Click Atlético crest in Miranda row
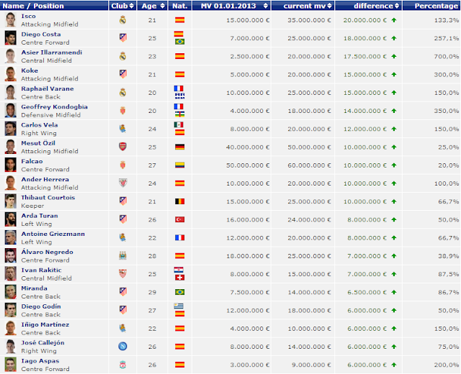Viewport: 461px width, 374px height. click(122, 292)
